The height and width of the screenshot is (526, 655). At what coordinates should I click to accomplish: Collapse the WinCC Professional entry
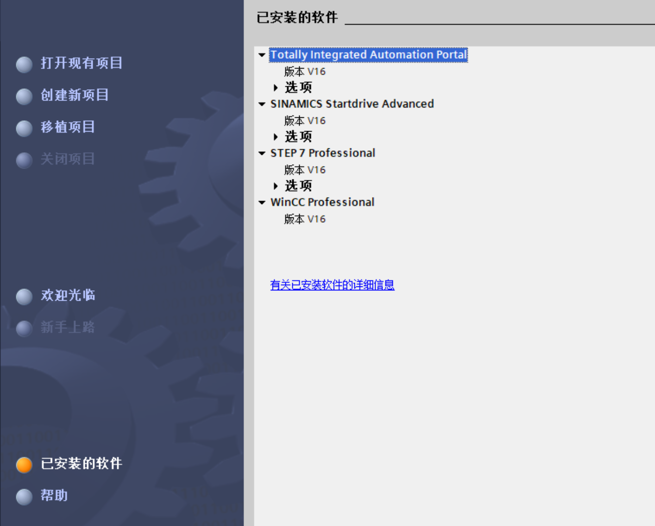[x=262, y=202]
